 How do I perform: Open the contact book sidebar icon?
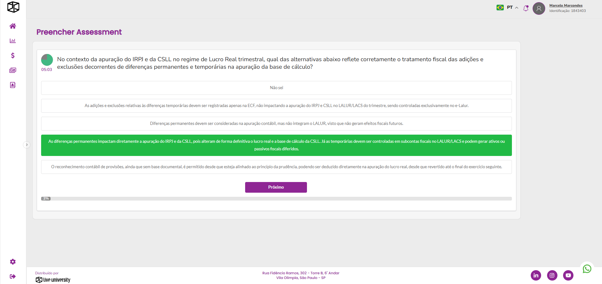click(13, 85)
